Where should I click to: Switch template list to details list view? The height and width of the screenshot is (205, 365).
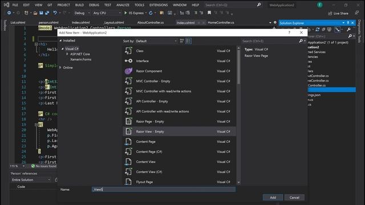pyautogui.click(x=188, y=41)
